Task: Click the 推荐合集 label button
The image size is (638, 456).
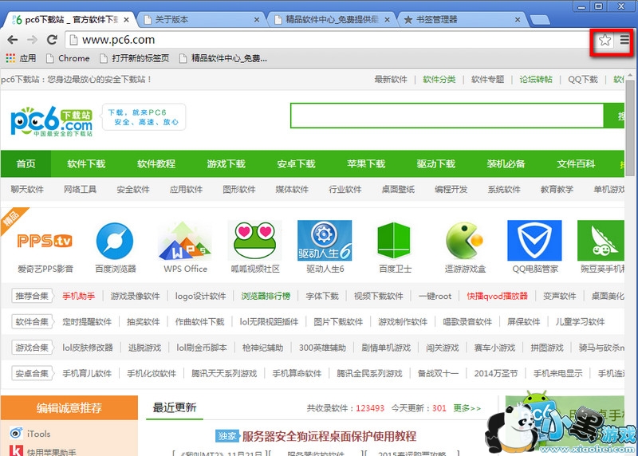Action: pyautogui.click(x=32, y=296)
